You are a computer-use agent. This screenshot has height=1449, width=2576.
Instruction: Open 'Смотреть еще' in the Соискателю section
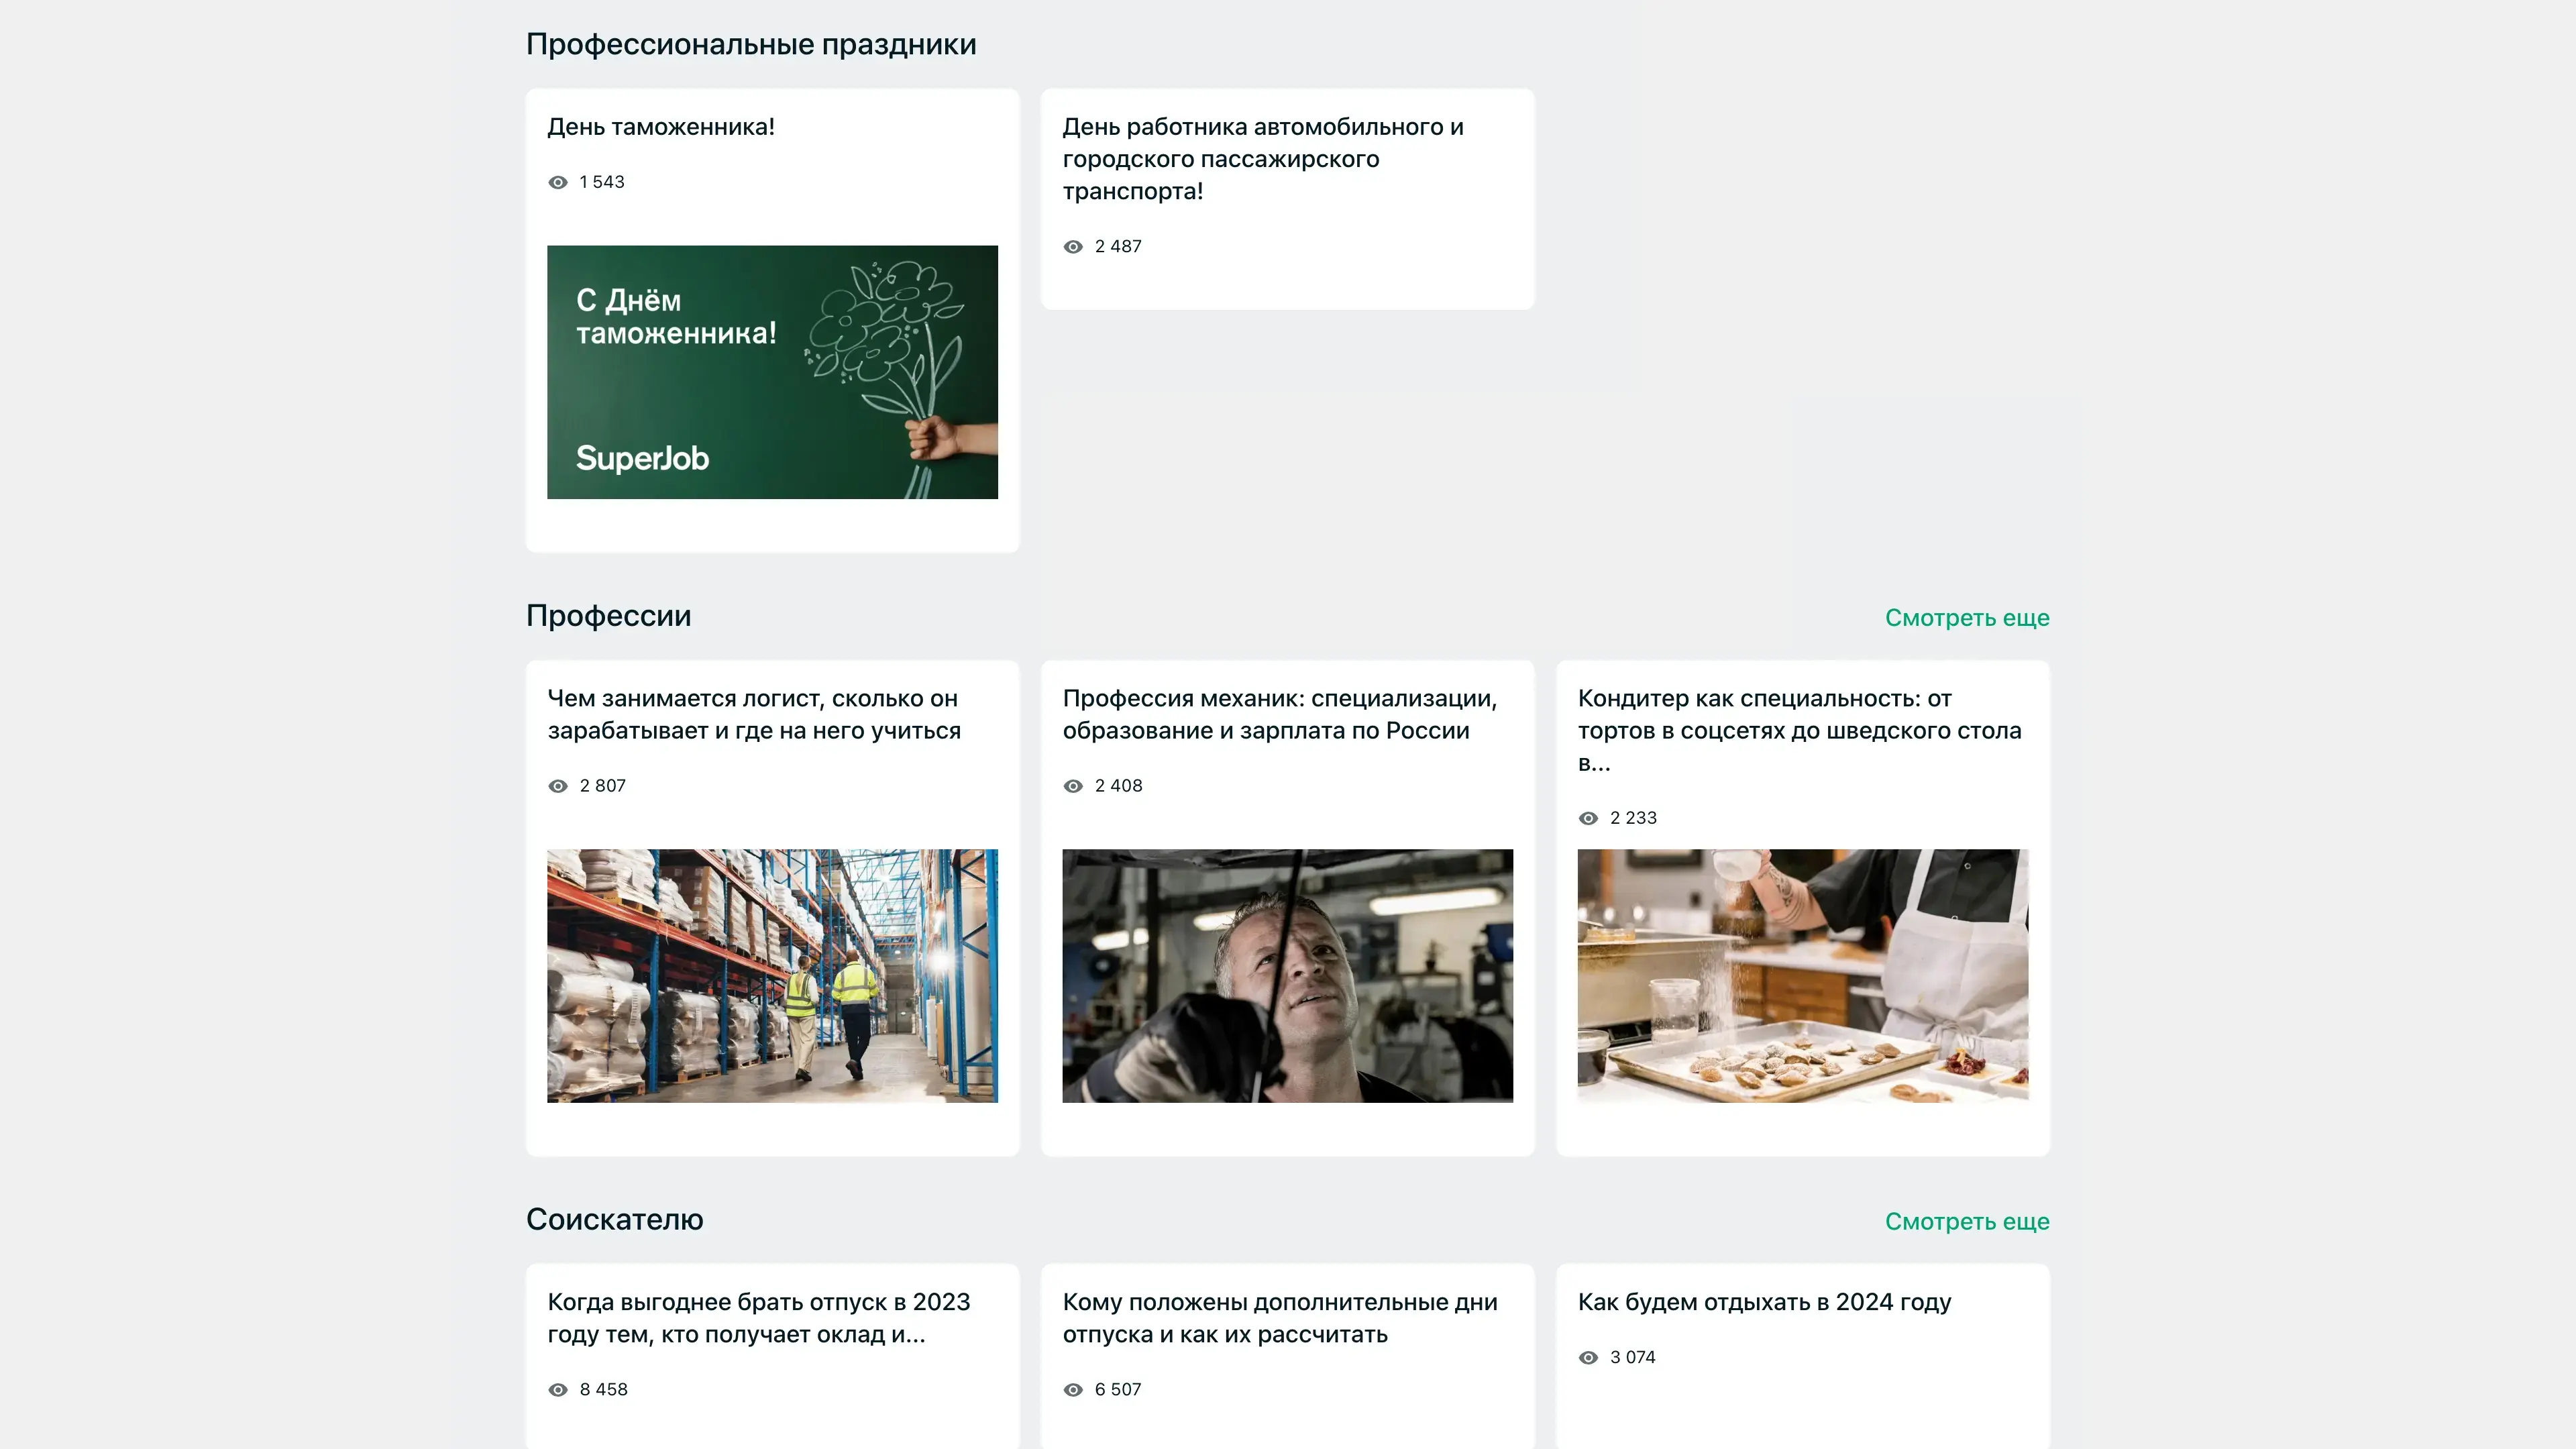[x=1966, y=1222]
